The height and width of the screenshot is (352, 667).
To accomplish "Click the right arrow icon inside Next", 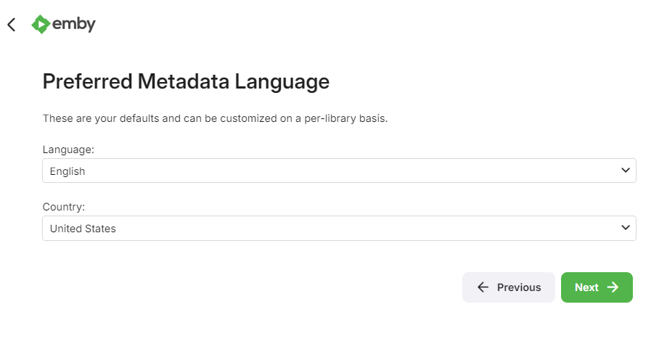I will [x=613, y=287].
